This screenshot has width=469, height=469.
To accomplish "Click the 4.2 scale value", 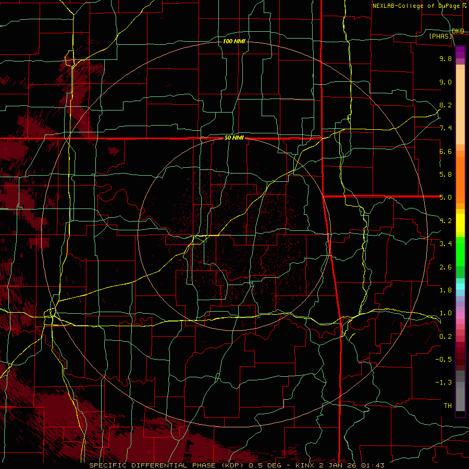I will point(446,221).
